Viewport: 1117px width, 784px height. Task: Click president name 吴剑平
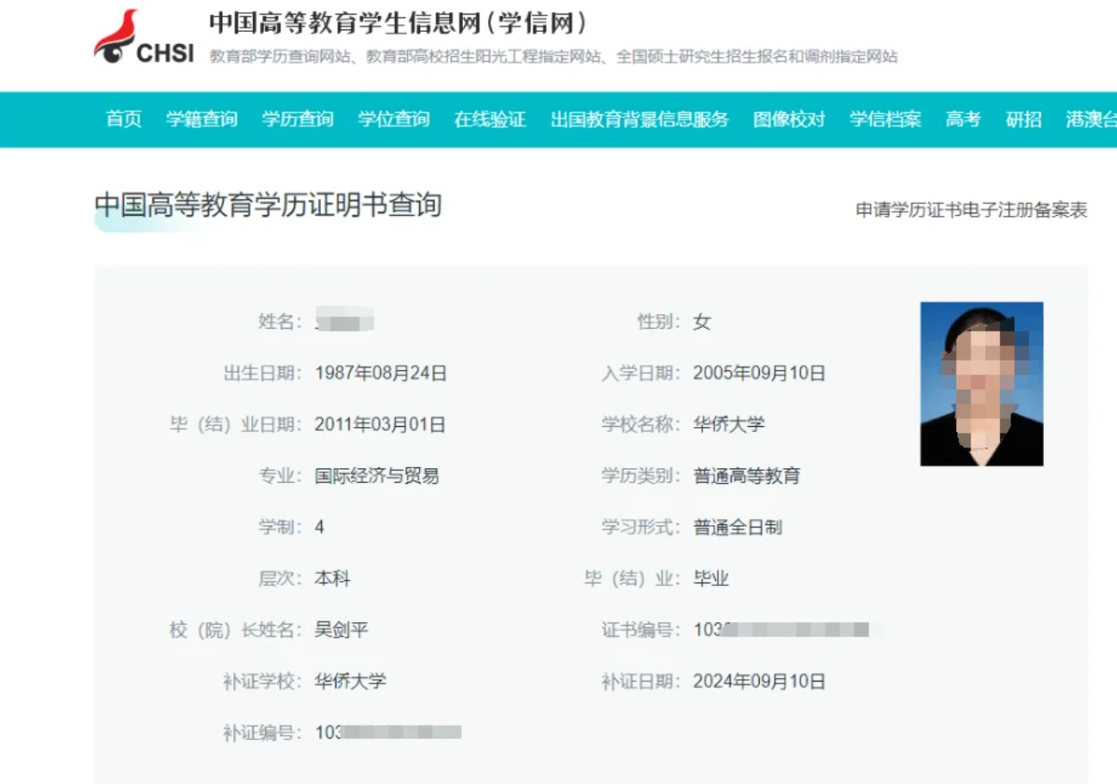tap(342, 630)
